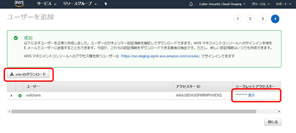Click the 閉じる button

(x=272, y=122)
